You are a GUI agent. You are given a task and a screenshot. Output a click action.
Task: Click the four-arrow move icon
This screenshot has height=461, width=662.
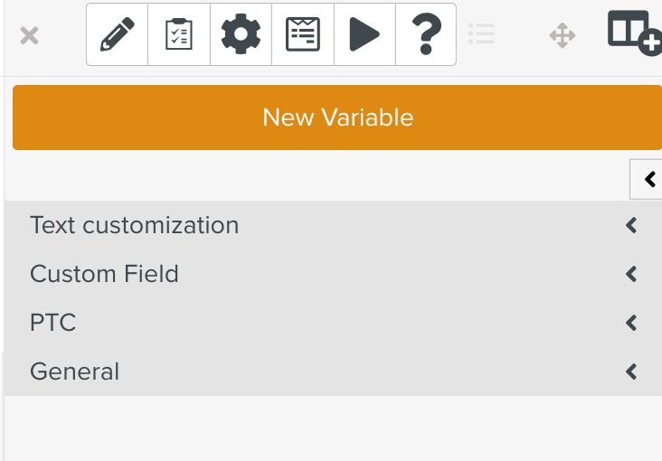[x=563, y=36]
